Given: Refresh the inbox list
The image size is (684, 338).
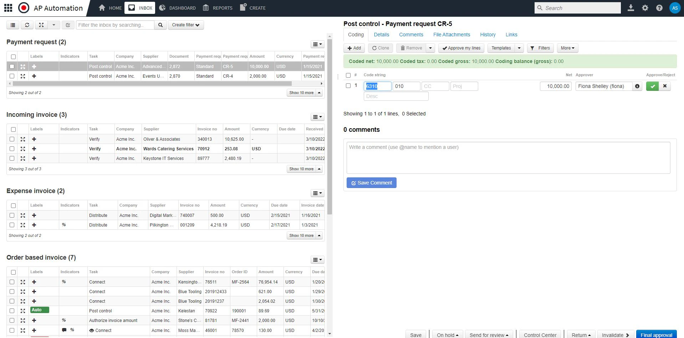Looking at the screenshot, I should tap(27, 25).
